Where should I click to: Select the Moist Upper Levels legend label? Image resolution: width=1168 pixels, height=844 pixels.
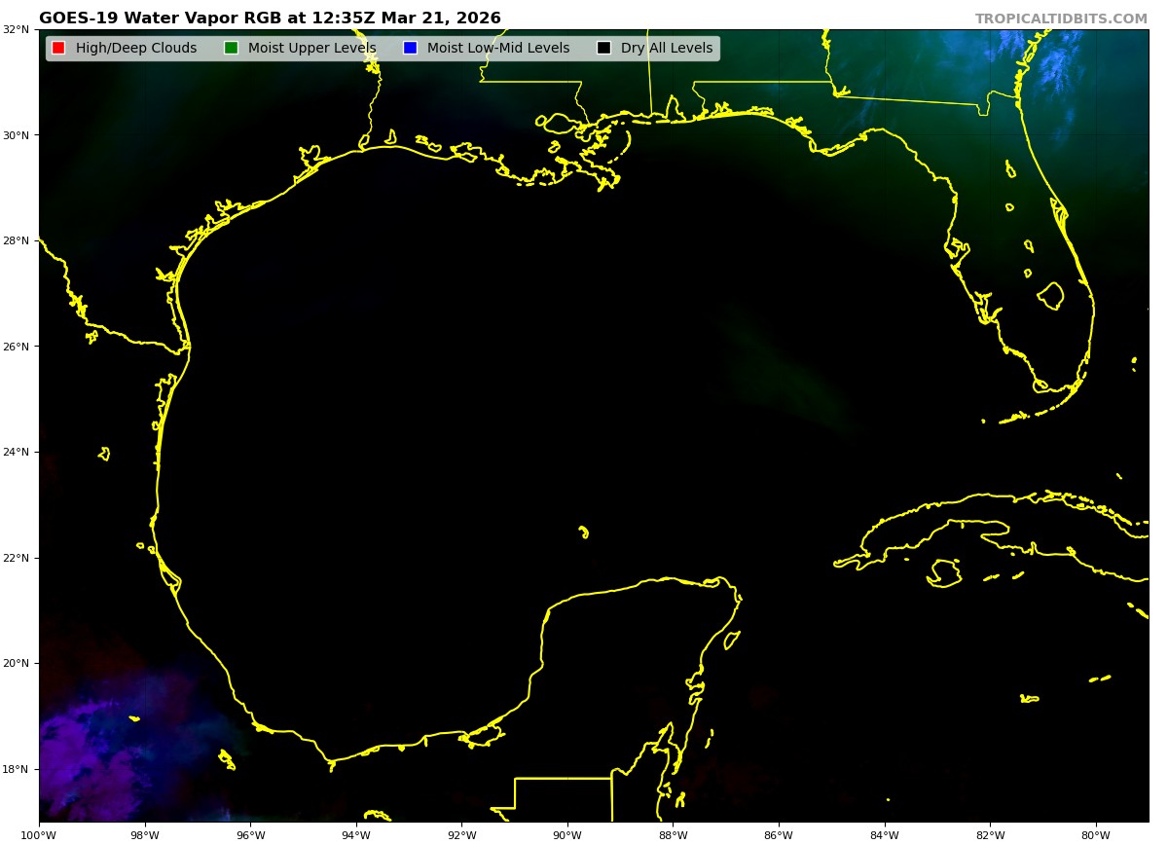point(311,48)
